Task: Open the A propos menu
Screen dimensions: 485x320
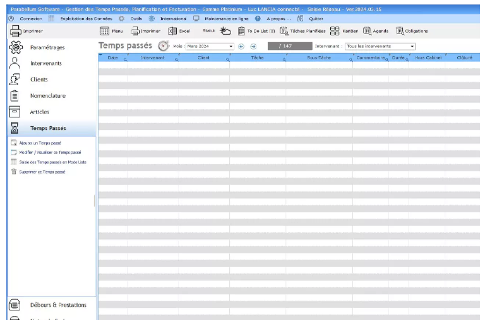Action: [x=279, y=19]
